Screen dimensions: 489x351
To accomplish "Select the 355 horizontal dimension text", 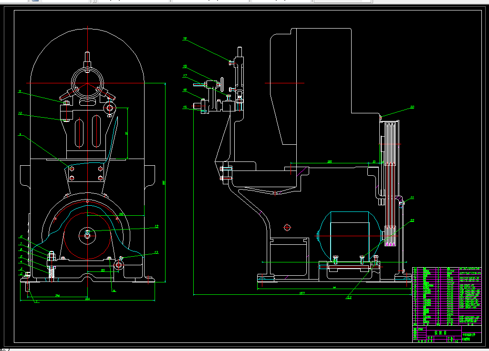I will [330, 161].
